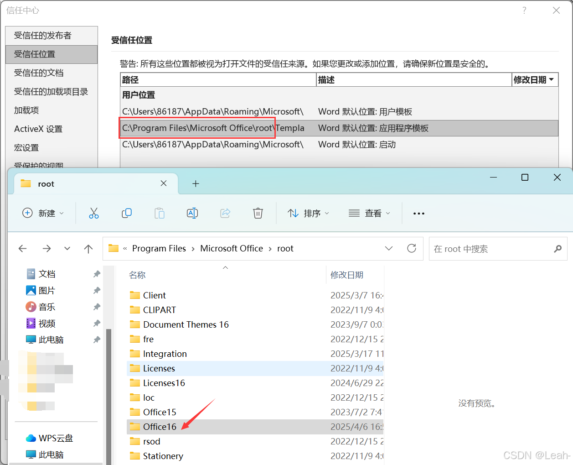573x465 pixels.
Task: Click the 路径 column header
Action: pos(218,80)
